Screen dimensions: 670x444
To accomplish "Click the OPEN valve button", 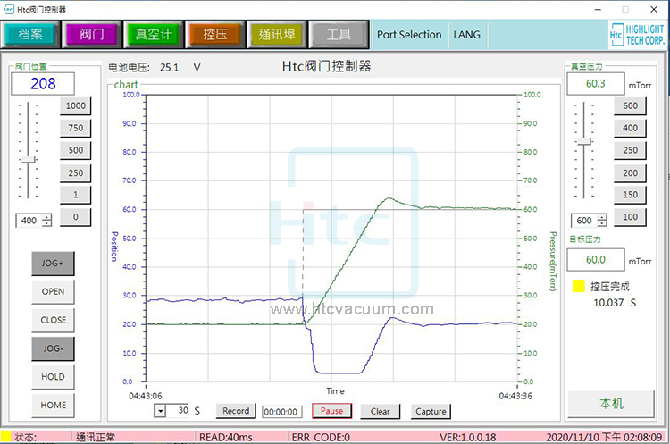I will tap(53, 292).
